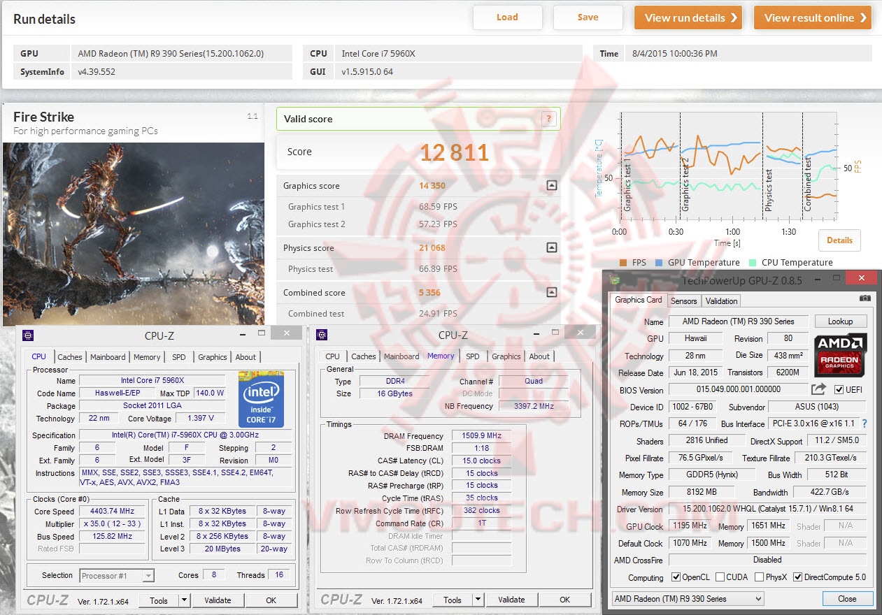Click the Save button
This screenshot has width=882, height=615.
click(588, 17)
